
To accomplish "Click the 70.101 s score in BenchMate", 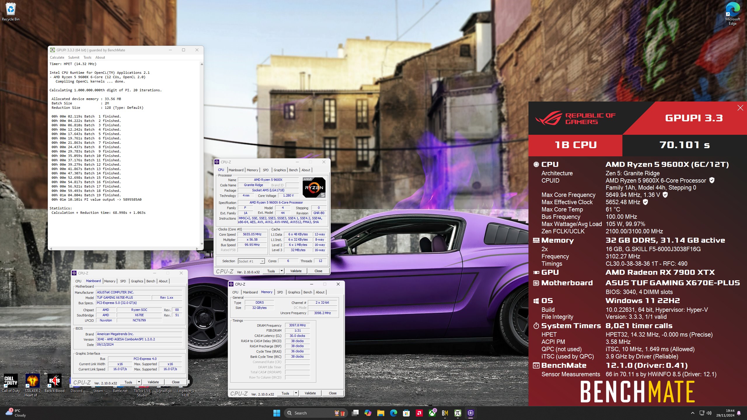I will click(x=685, y=145).
